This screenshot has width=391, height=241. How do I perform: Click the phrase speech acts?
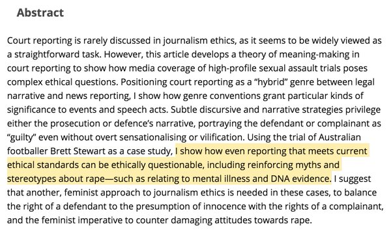point(141,110)
